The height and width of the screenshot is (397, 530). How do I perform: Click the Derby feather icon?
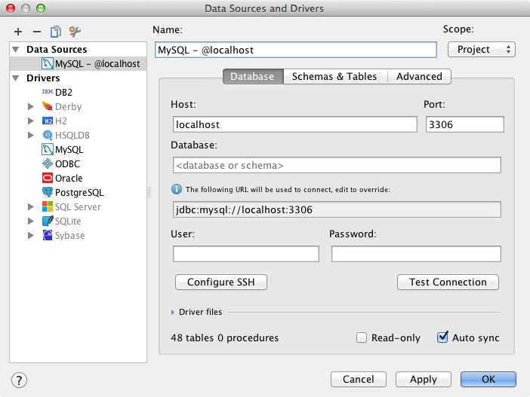48,106
